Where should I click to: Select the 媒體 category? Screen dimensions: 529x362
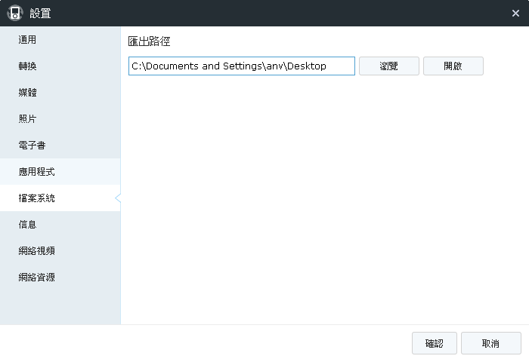(x=60, y=92)
